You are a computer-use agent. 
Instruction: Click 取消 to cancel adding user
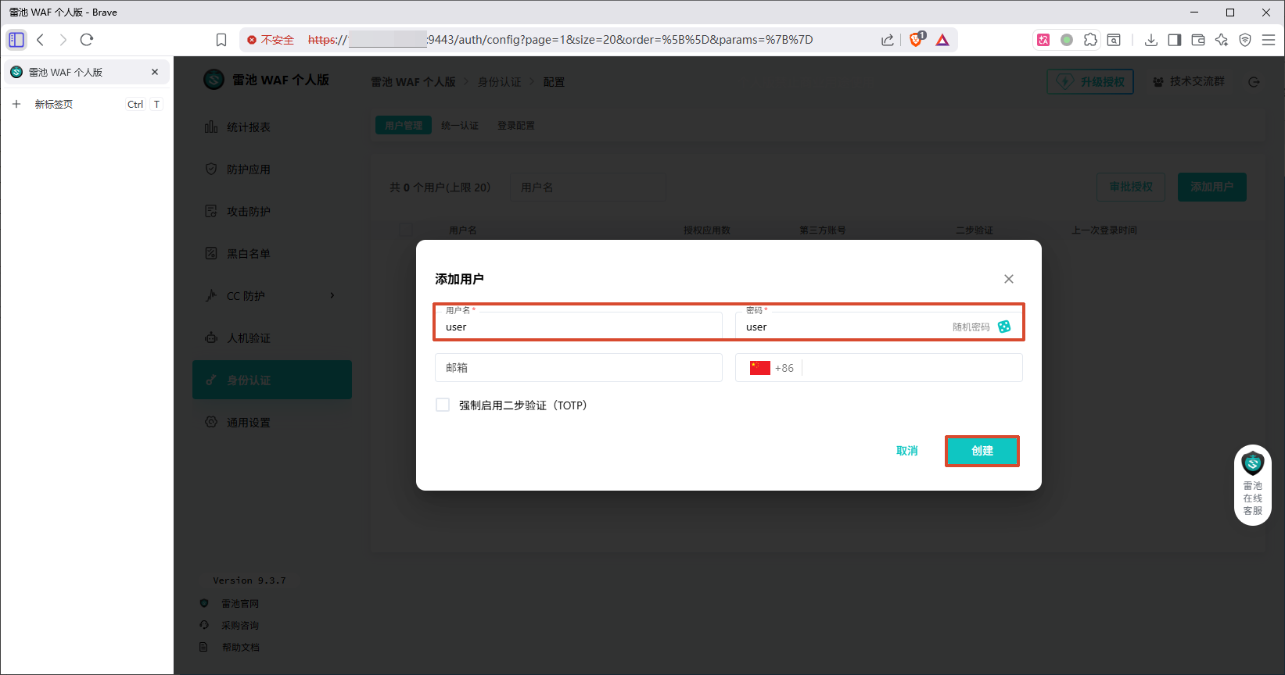[907, 451]
